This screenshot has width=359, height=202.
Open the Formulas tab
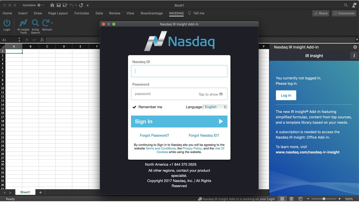coord(82,13)
